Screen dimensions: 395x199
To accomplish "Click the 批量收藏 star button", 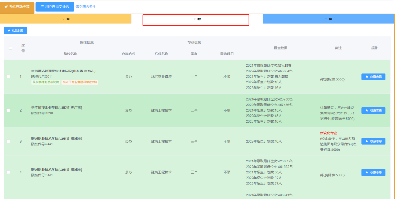I will [x=16, y=31].
